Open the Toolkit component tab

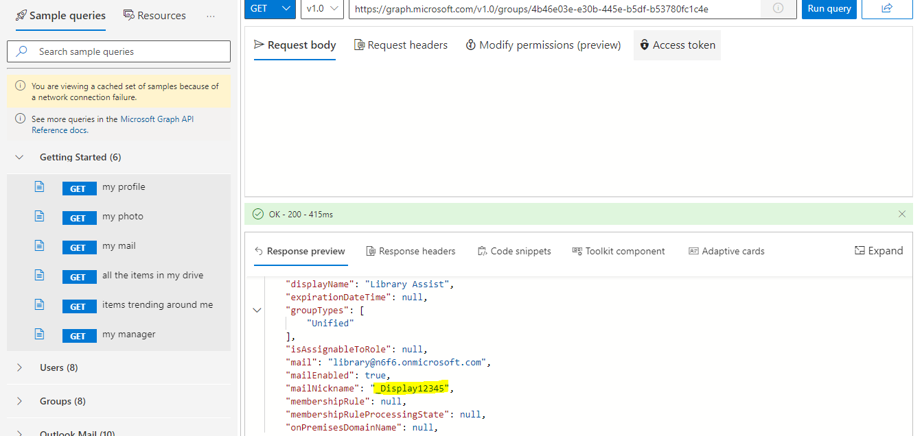click(618, 252)
